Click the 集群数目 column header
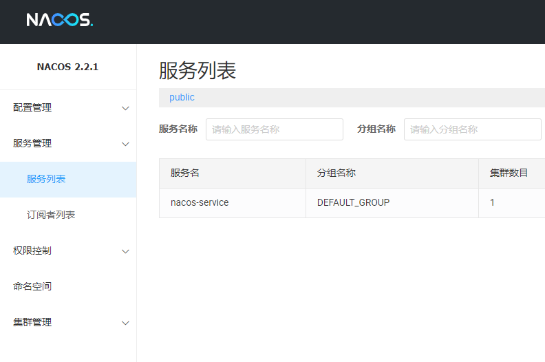This screenshot has width=545, height=362. (509, 173)
